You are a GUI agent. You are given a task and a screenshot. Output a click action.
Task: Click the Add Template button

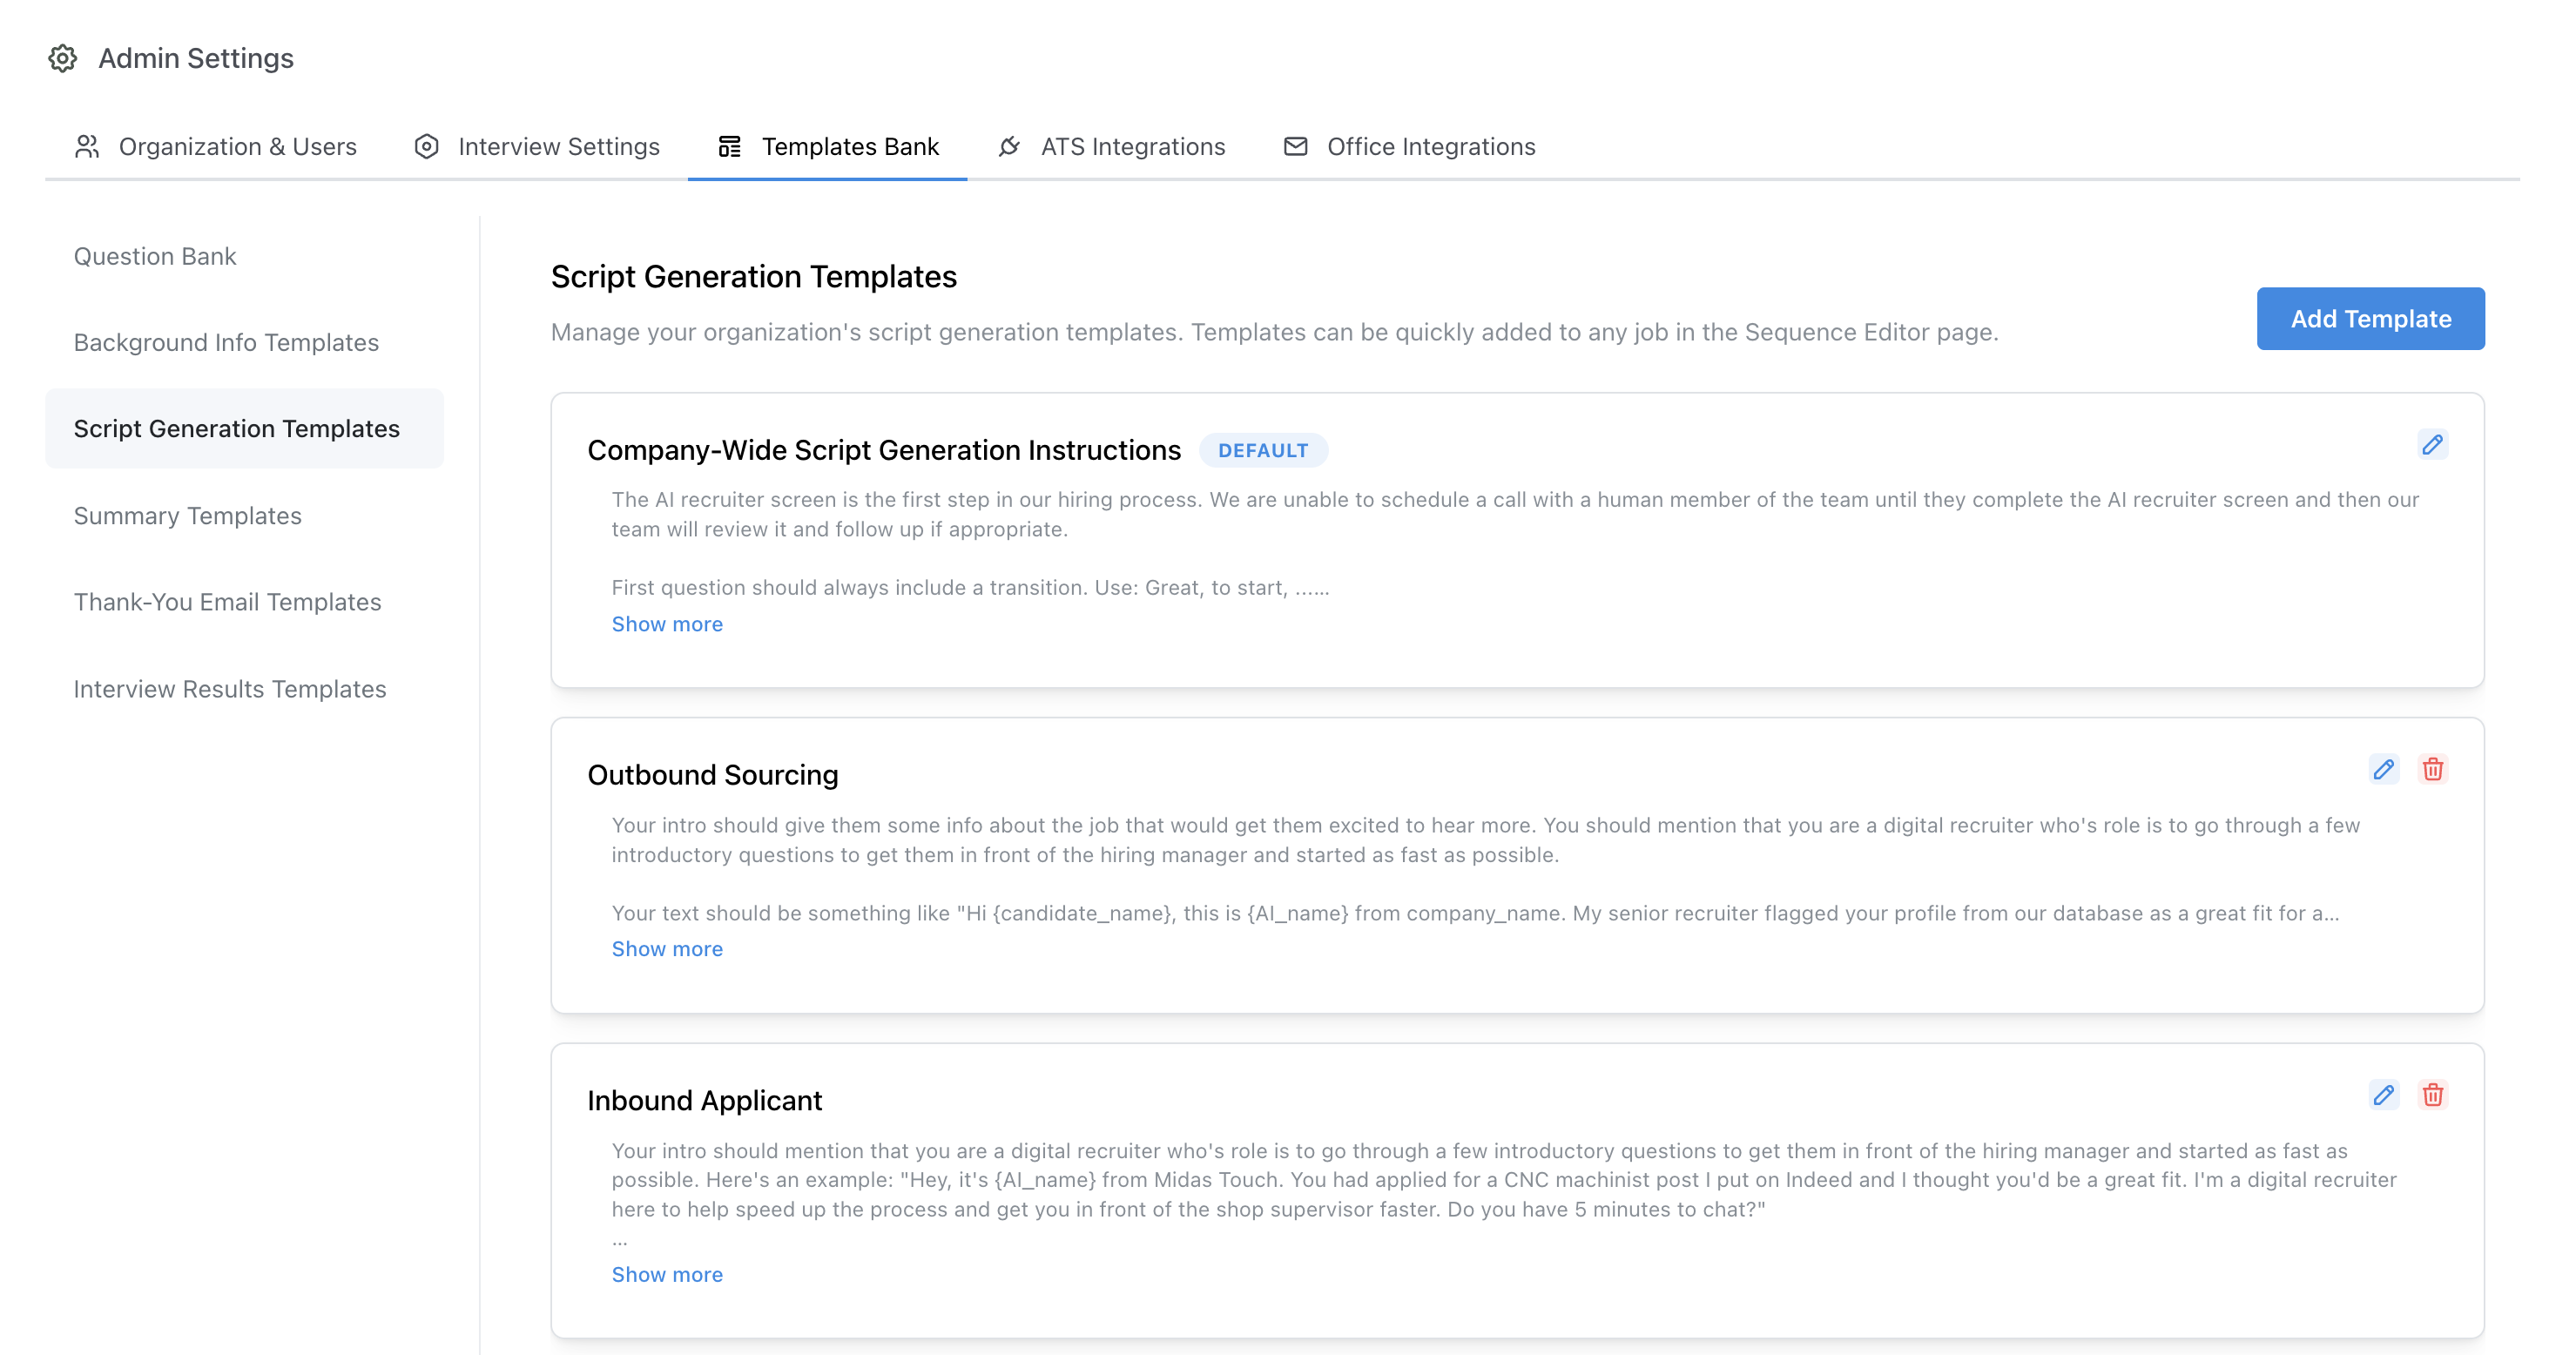[x=2370, y=318]
